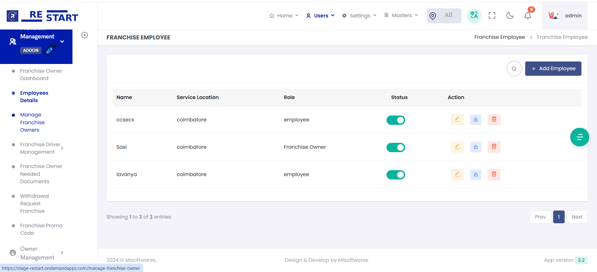The image size is (597, 272).
Task: Open the floating green menu button
Action: coord(579,137)
